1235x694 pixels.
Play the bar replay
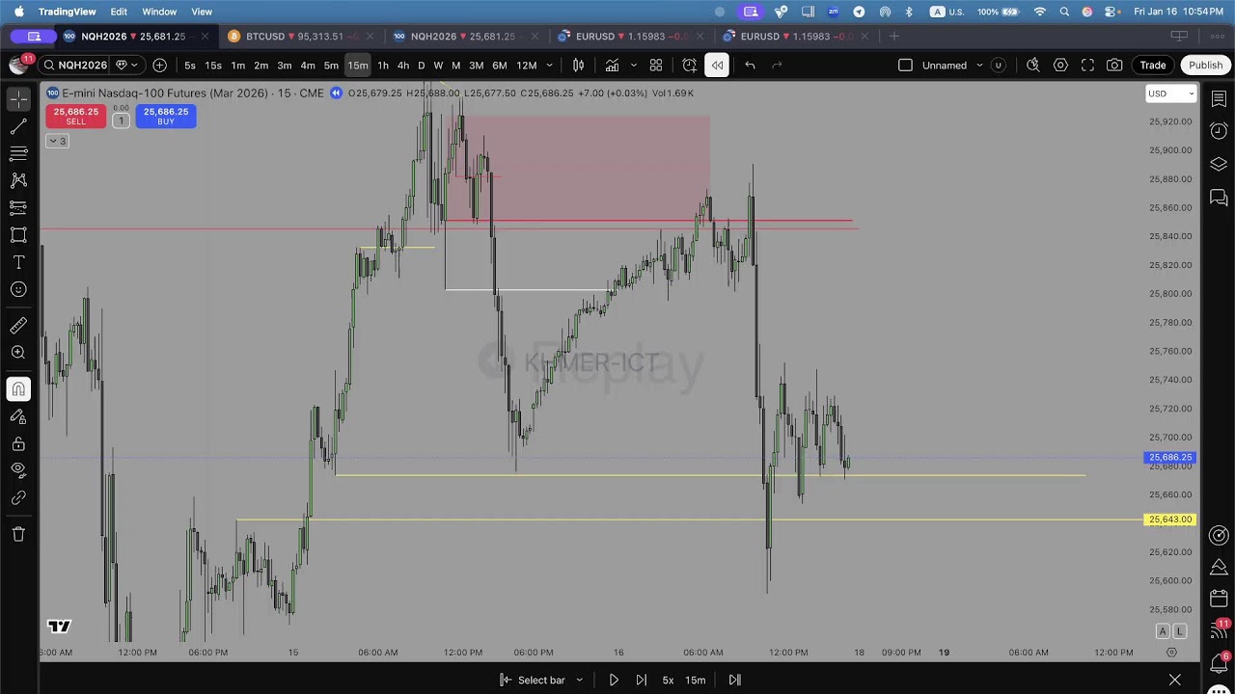point(614,680)
